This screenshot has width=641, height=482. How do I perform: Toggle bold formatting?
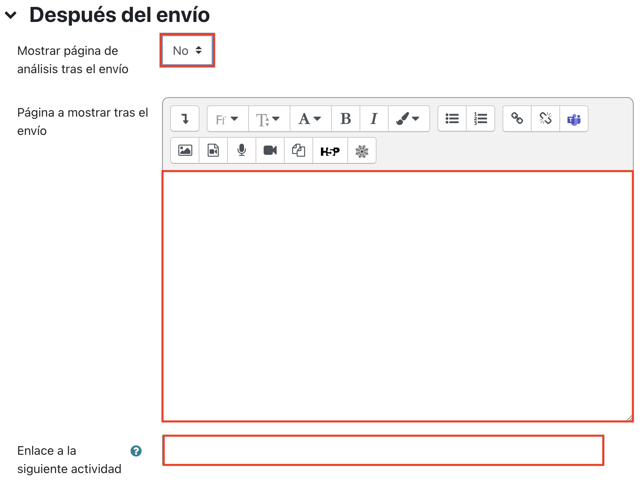point(346,119)
